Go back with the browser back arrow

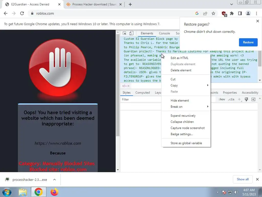pos(6,13)
